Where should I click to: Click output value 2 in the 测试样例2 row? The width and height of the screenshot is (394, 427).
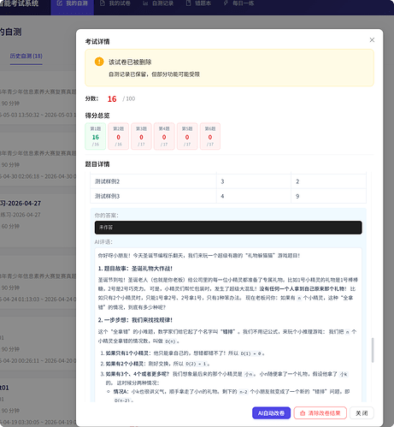click(297, 181)
